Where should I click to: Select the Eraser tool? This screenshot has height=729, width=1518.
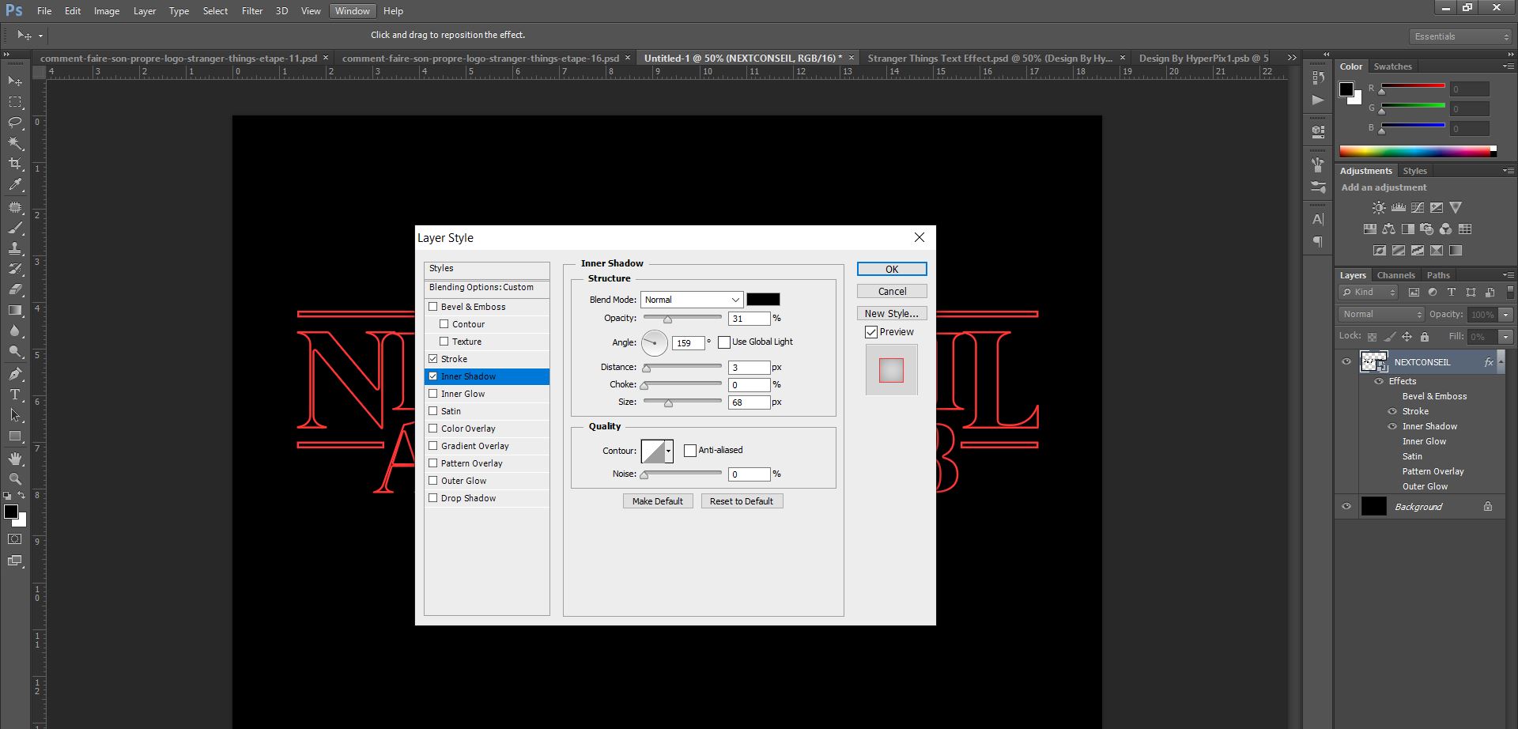(15, 289)
